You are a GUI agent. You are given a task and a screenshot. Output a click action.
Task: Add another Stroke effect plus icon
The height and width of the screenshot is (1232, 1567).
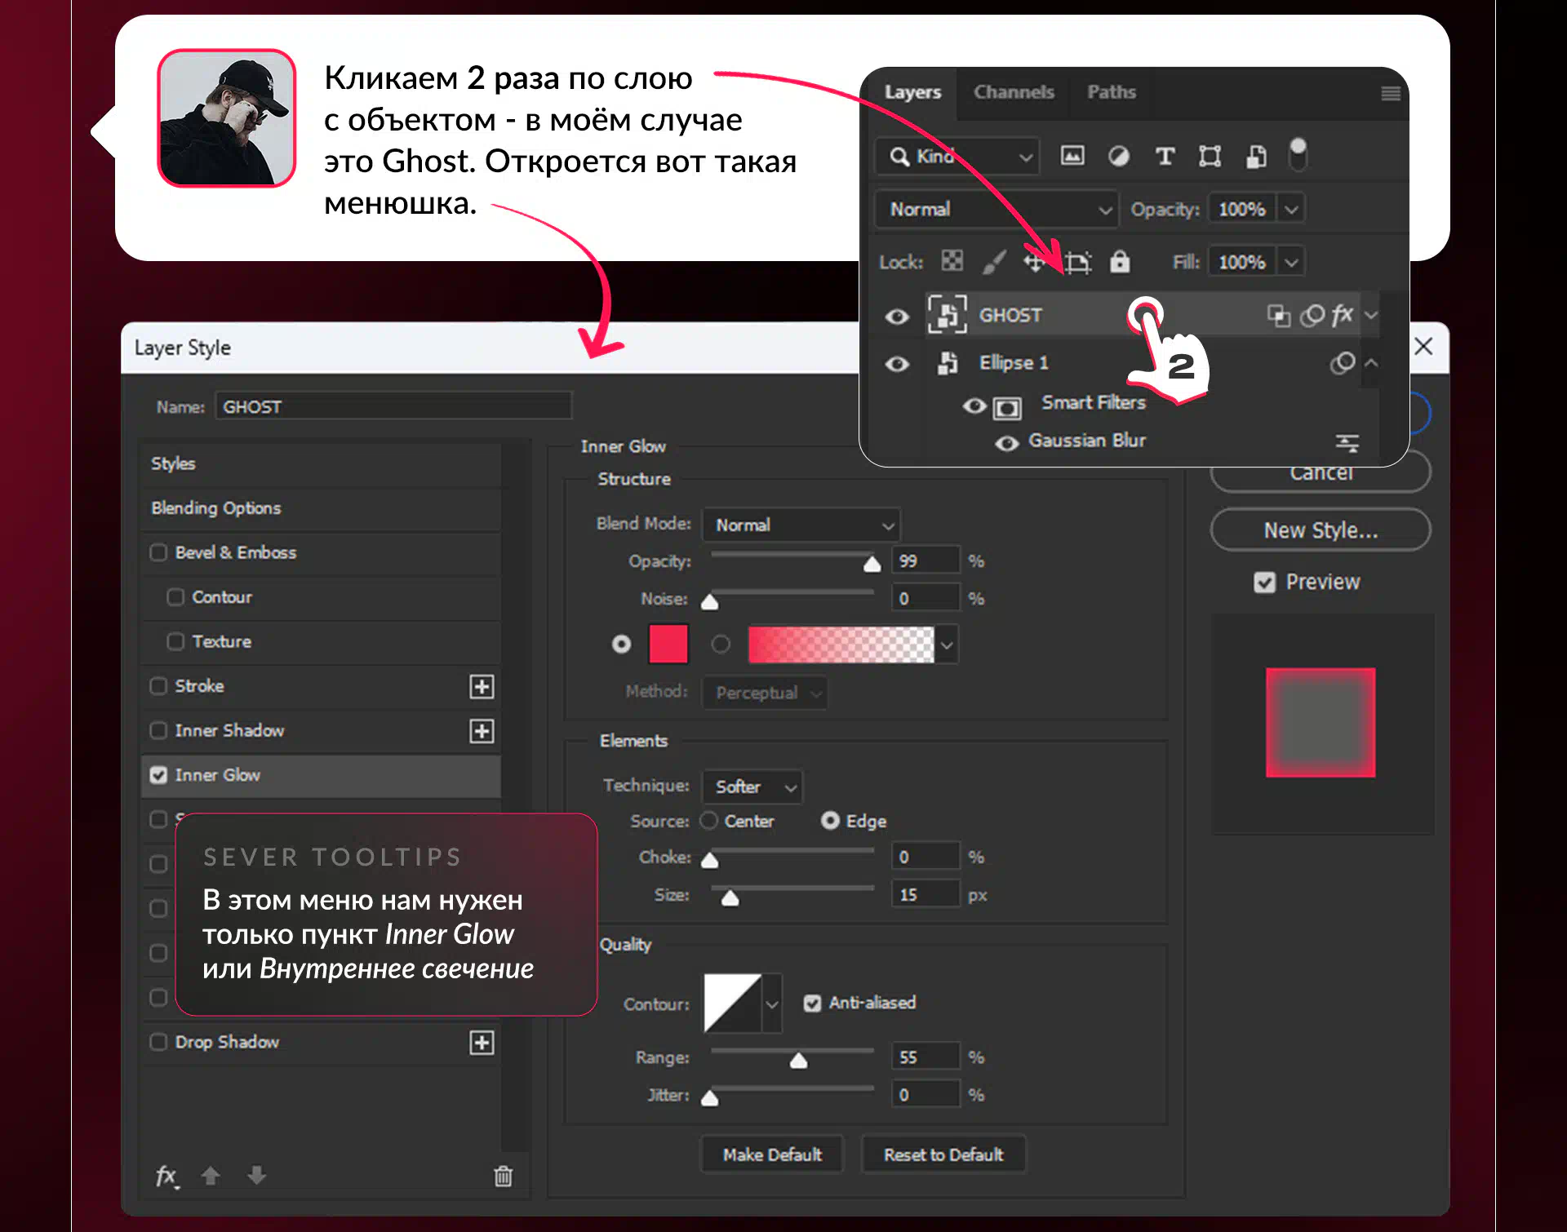point(482,686)
